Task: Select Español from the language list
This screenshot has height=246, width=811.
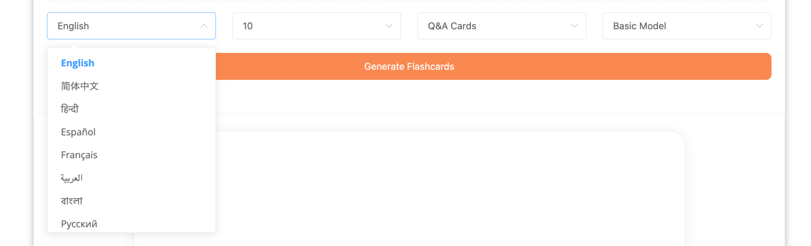Action: pyautogui.click(x=78, y=132)
